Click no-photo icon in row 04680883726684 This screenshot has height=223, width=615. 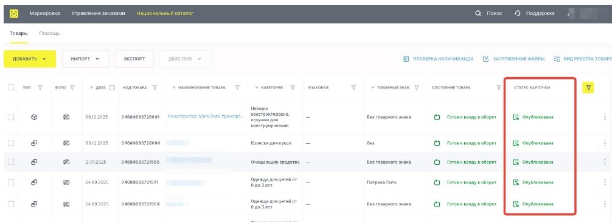point(67,143)
